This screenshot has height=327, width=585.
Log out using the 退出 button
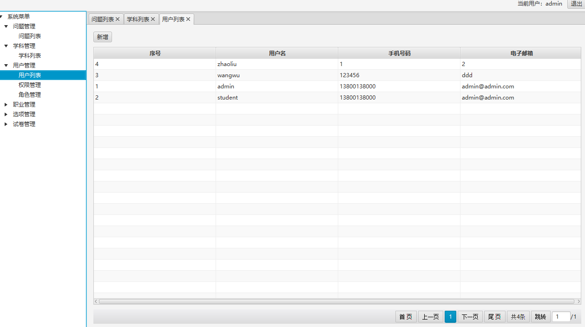pos(576,4)
